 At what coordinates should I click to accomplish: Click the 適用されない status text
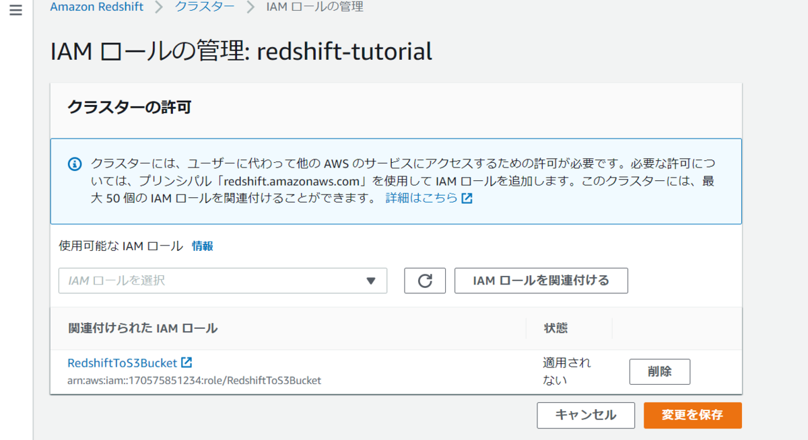[567, 371]
